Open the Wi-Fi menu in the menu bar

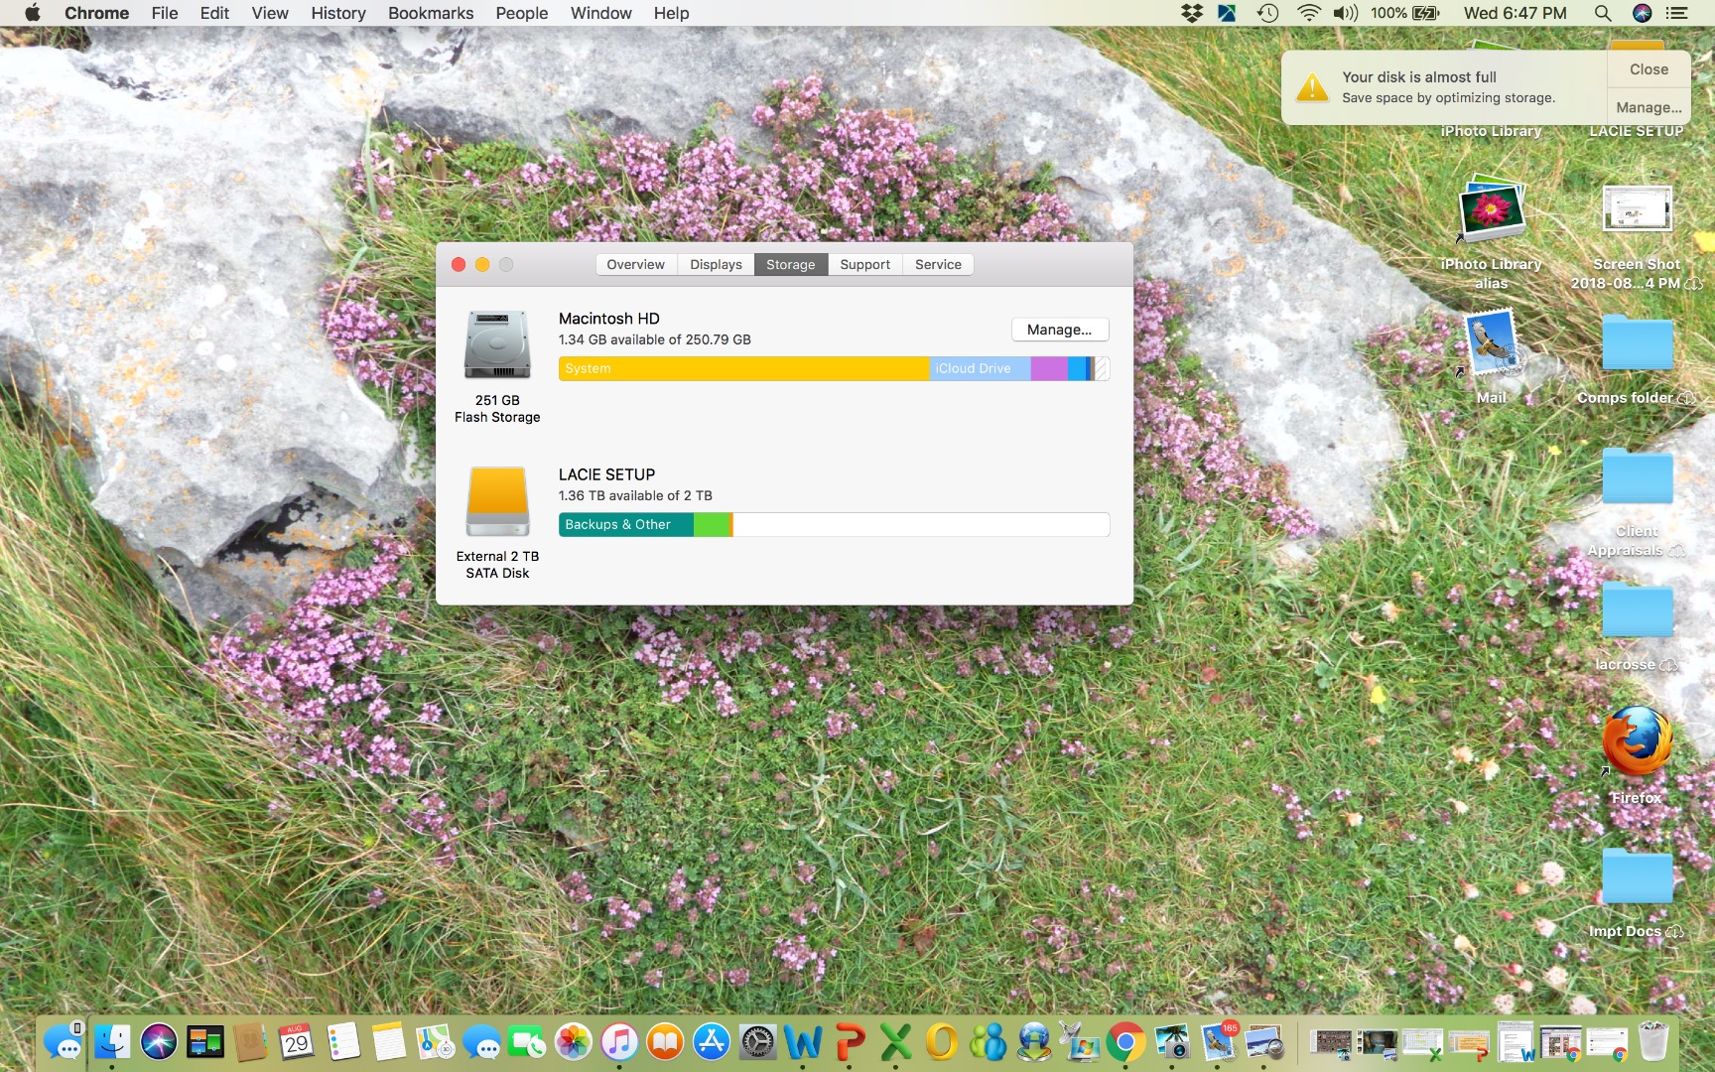1308,13
